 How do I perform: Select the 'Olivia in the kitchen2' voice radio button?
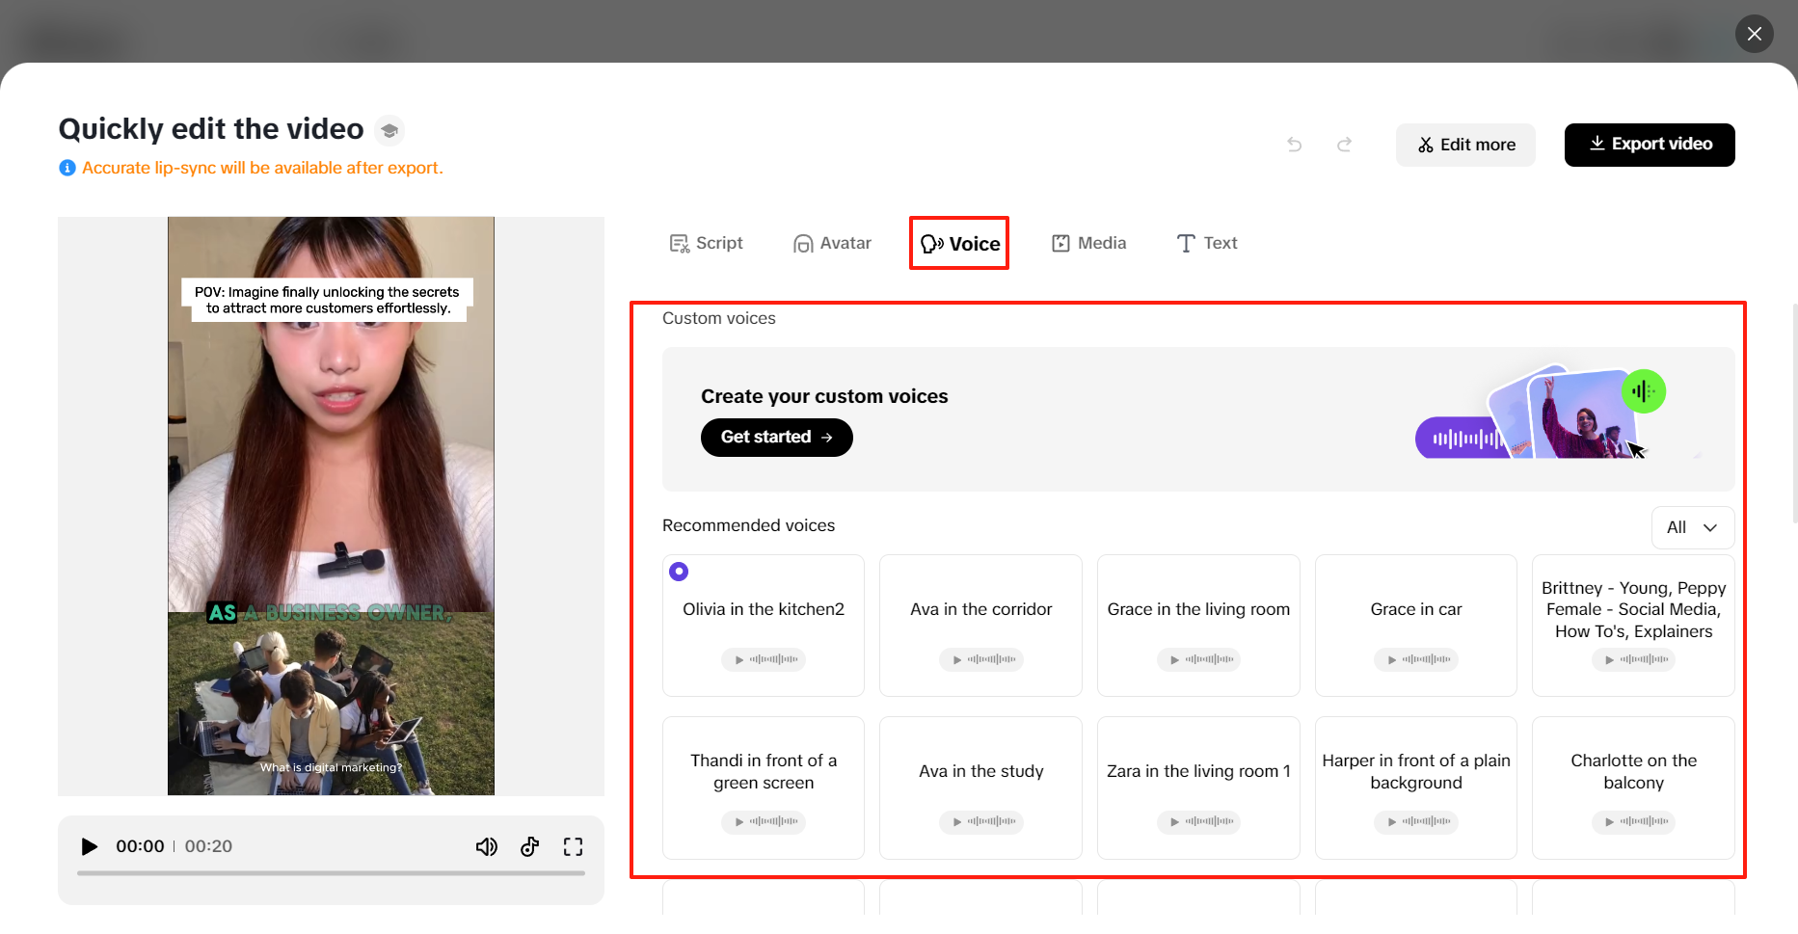tap(679, 571)
